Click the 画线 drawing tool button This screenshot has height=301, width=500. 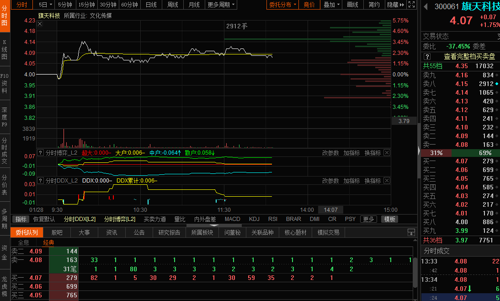(352, 5)
